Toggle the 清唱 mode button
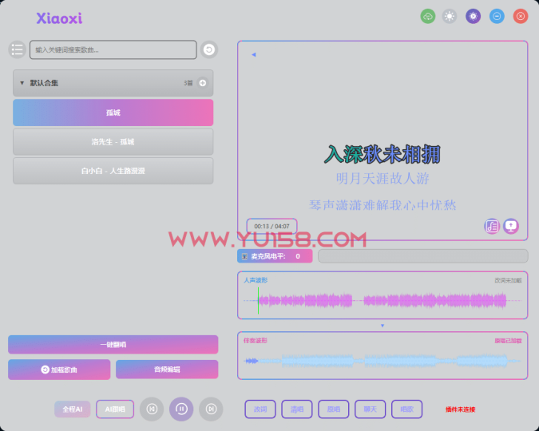This screenshot has height=431, width=539. tap(297, 409)
